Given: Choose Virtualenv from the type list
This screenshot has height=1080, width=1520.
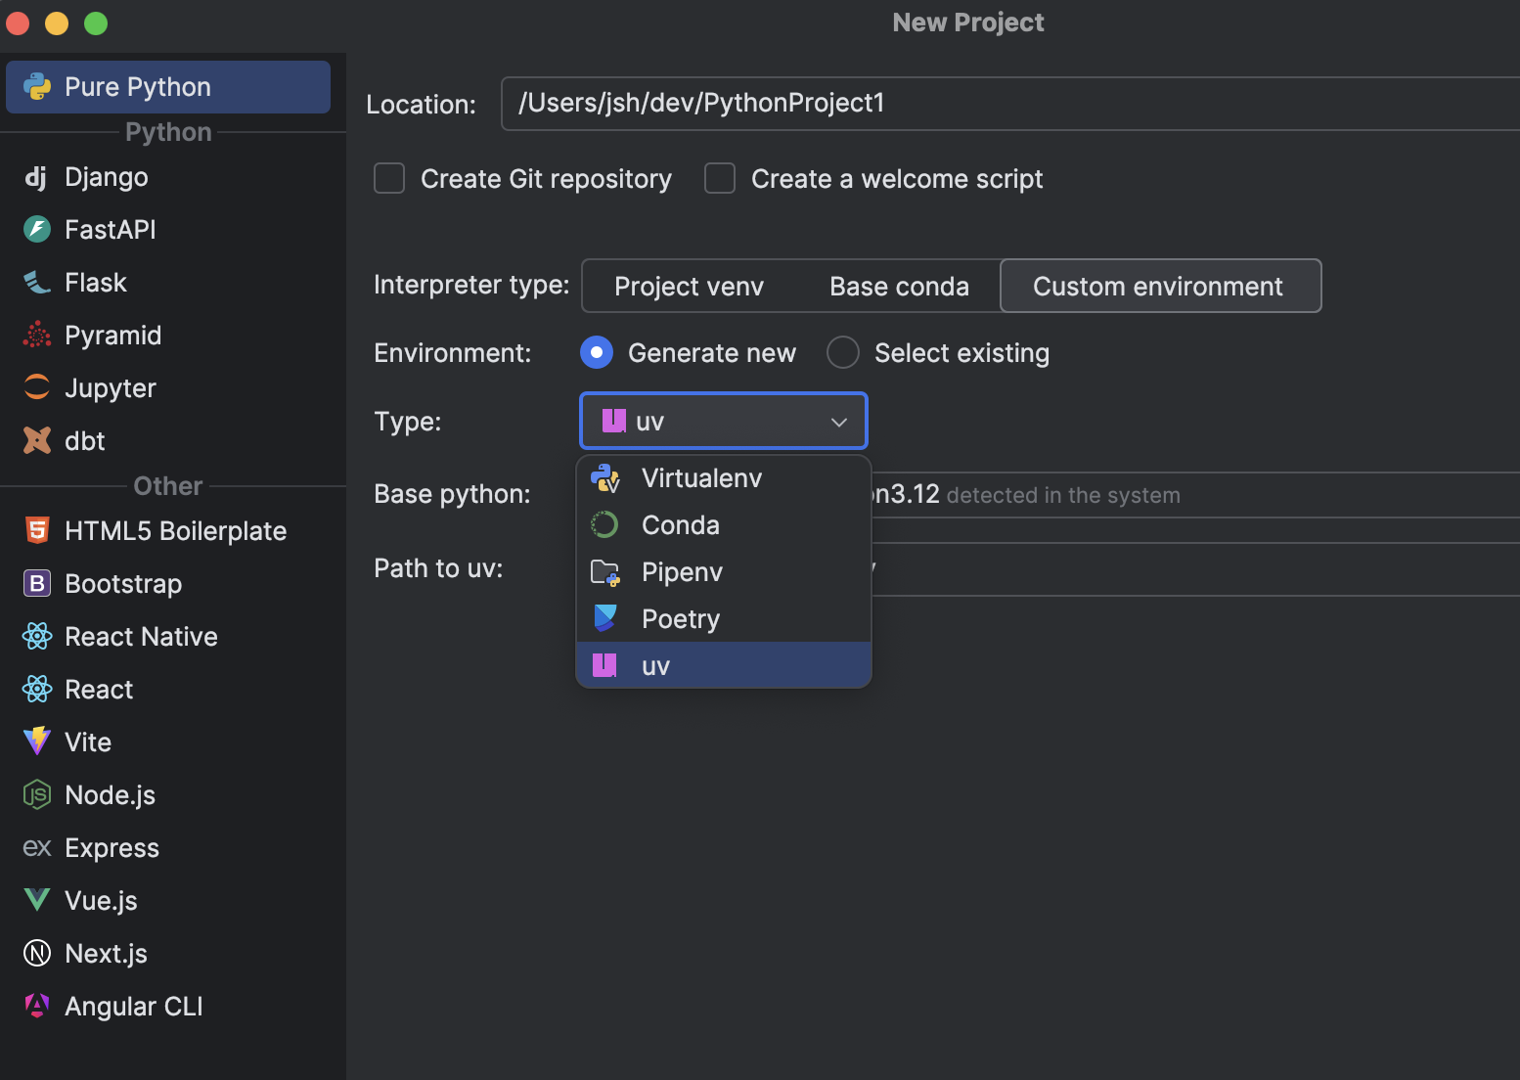Looking at the screenshot, I should (724, 478).
